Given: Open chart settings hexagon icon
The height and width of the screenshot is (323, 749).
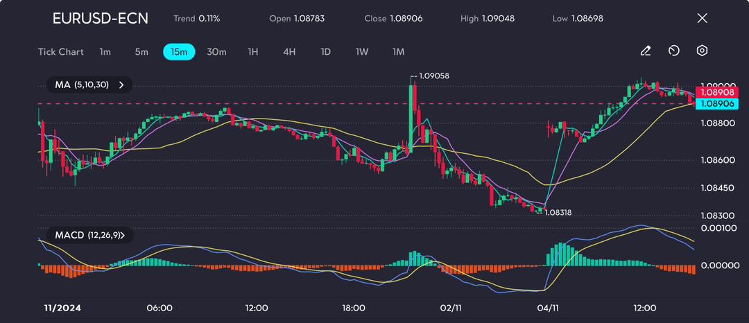Looking at the screenshot, I should pos(702,51).
